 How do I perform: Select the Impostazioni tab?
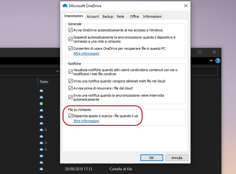coord(73,16)
